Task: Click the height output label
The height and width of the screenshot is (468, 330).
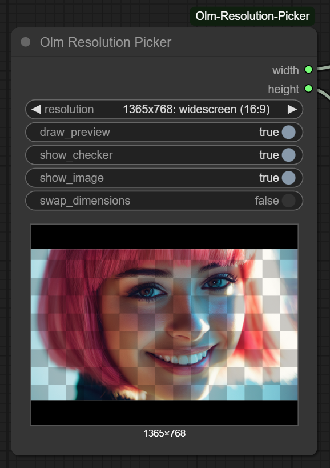Action: click(x=284, y=89)
